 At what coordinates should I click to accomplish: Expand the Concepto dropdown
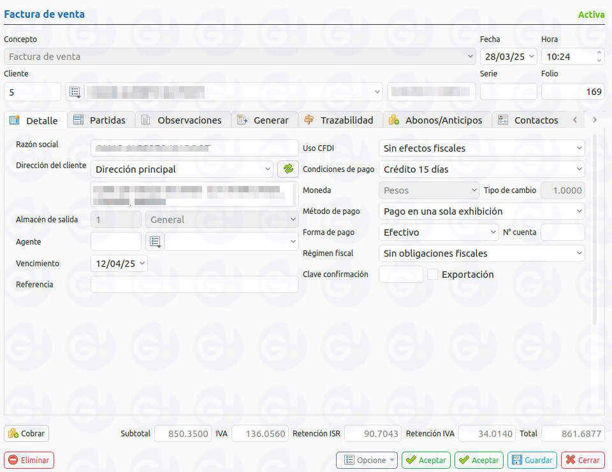(x=470, y=57)
